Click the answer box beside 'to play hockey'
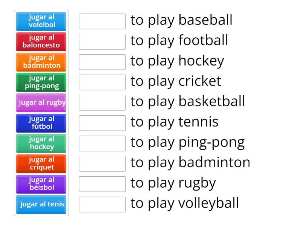The width and height of the screenshot is (301, 226). (102, 62)
